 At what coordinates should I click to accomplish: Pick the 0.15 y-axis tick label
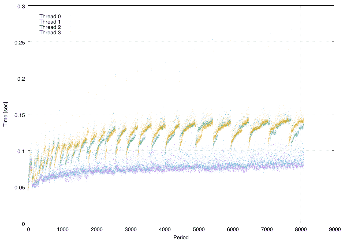tap(20, 115)
